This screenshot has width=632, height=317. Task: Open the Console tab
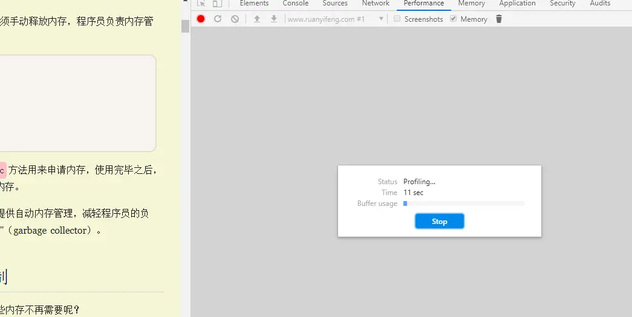tap(296, 3)
